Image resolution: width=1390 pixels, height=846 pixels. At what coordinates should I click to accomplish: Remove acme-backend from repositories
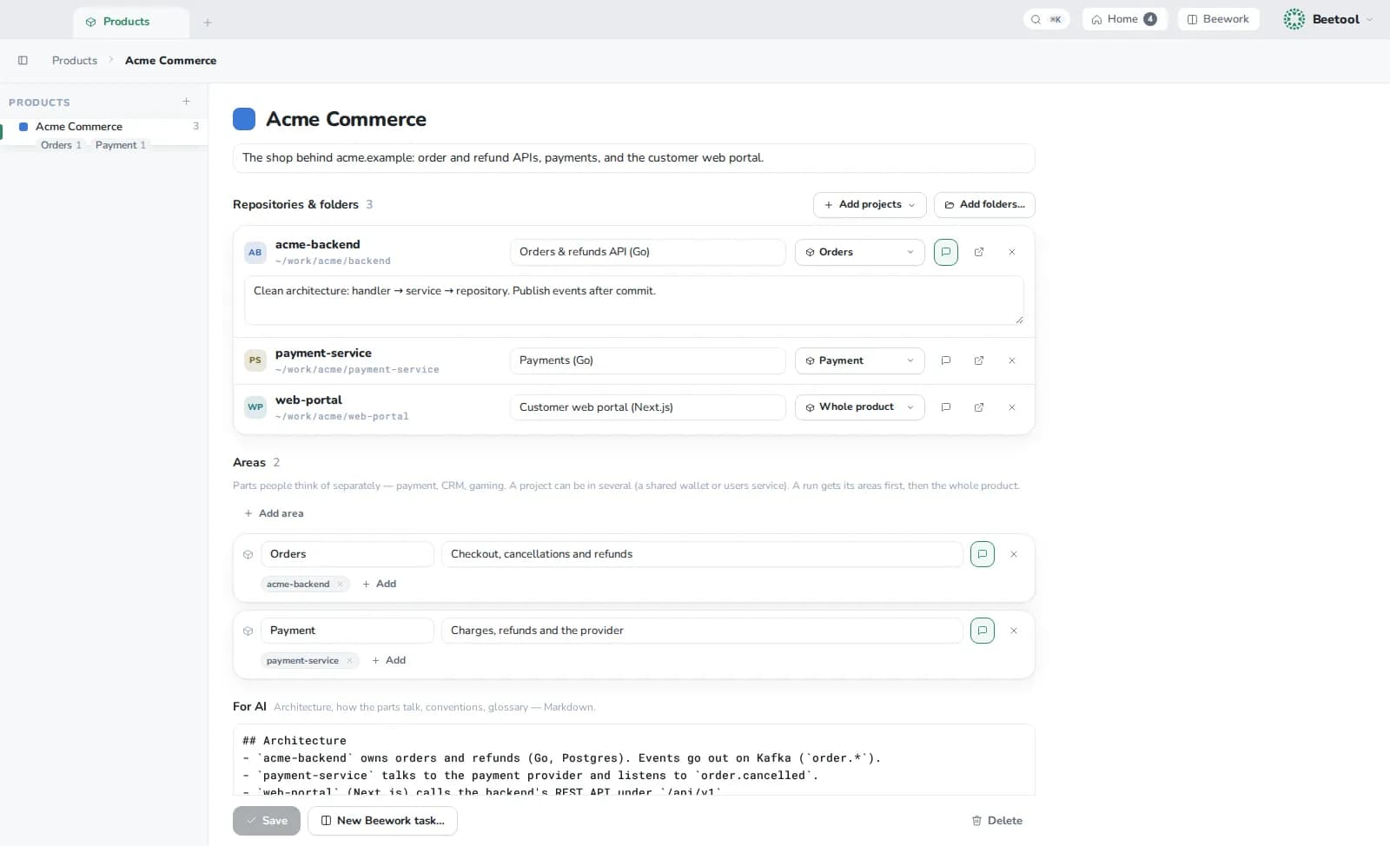point(1012,252)
